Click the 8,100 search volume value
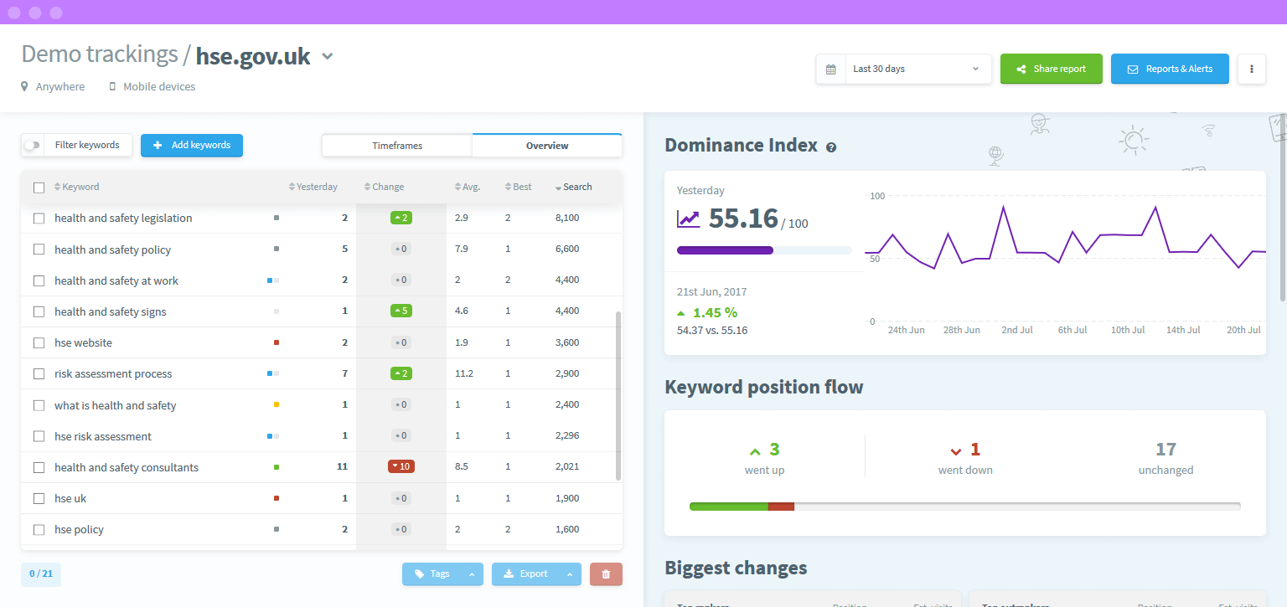The width and height of the screenshot is (1287, 607). 567,218
